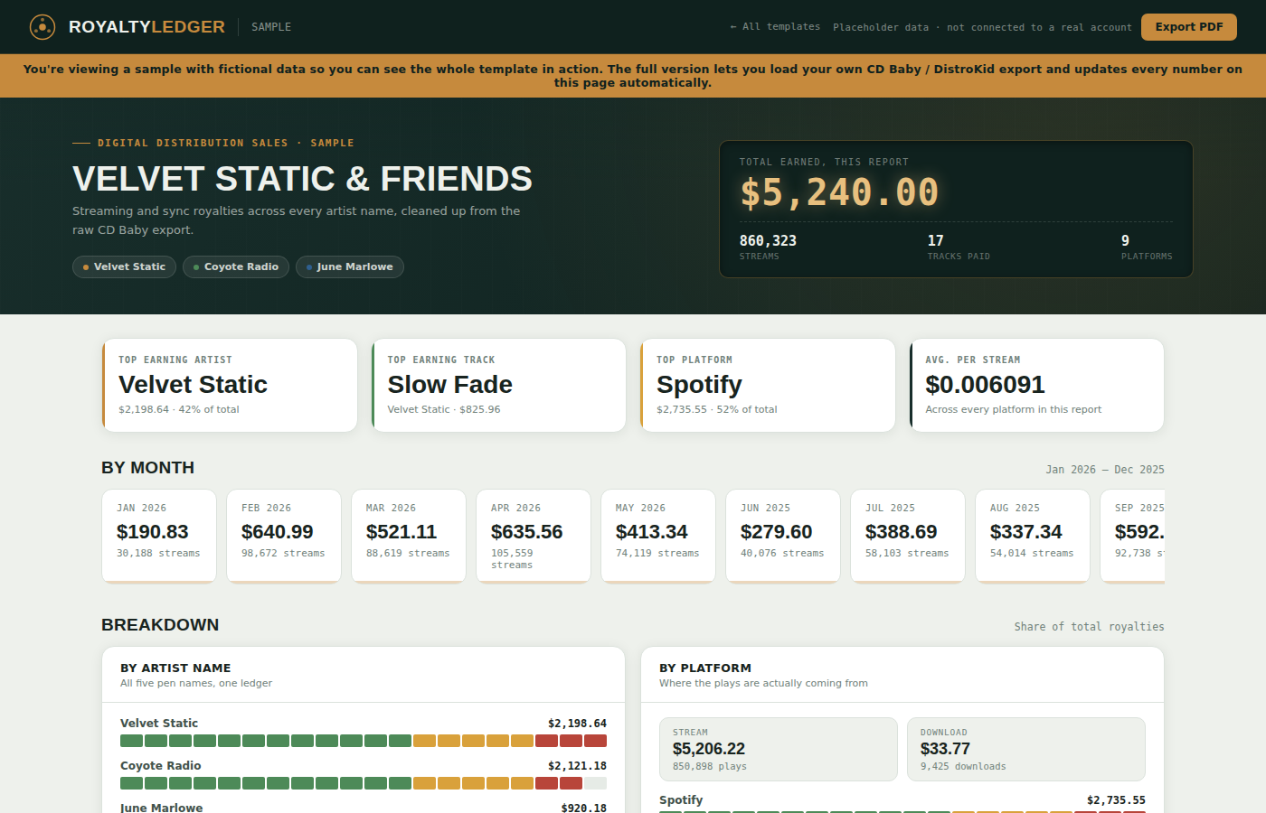Image resolution: width=1266 pixels, height=813 pixels.
Task: Click the June Marlowe $920.18 amount
Action: (583, 808)
